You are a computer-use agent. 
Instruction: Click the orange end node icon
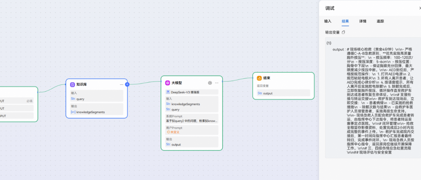[x=259, y=78]
